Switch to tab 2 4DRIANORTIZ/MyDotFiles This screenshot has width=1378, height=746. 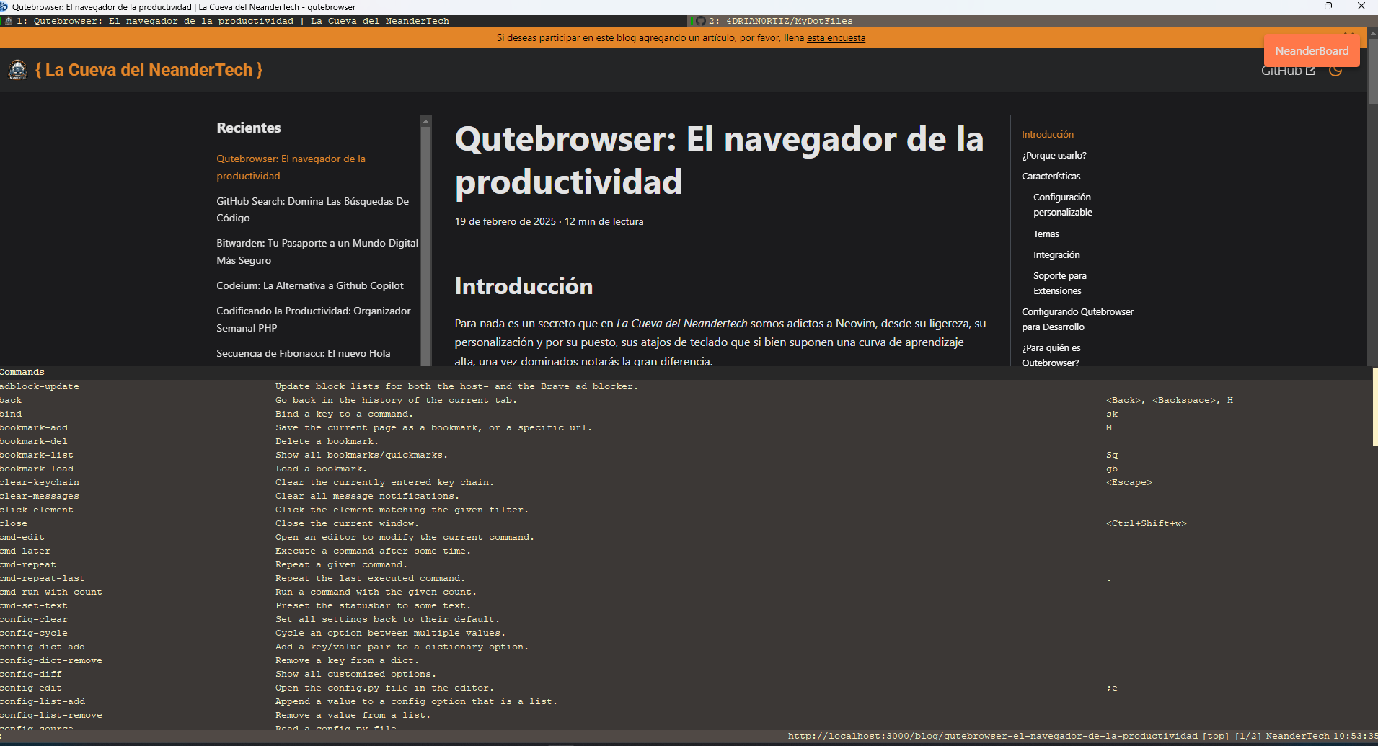[1033, 21]
